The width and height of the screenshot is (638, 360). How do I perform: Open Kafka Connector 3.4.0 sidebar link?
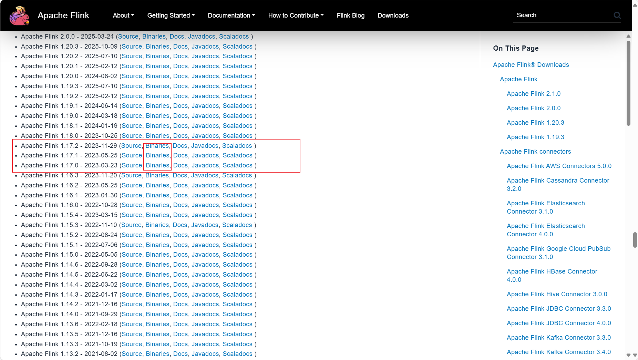pyautogui.click(x=559, y=352)
